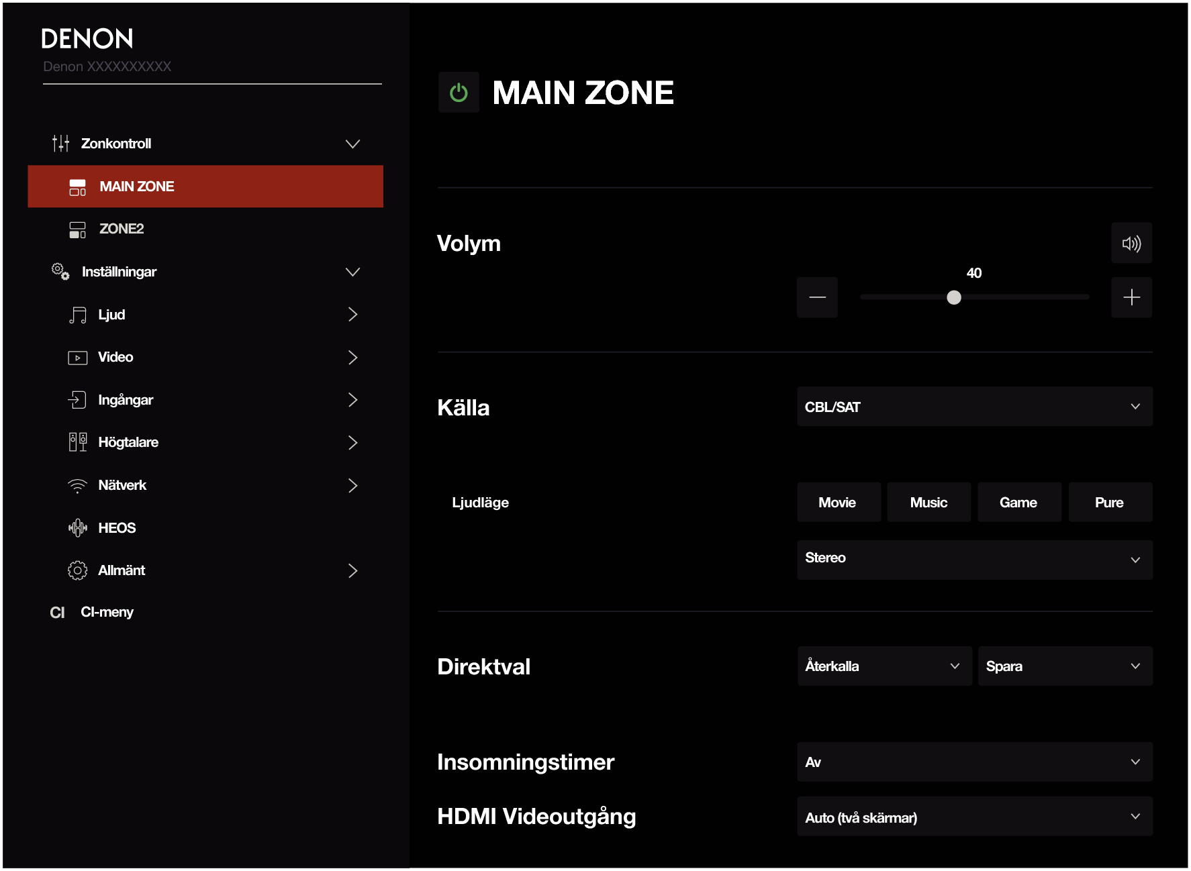Click the Zonkontroll sliders icon
The width and height of the screenshot is (1191, 871).
(60, 143)
